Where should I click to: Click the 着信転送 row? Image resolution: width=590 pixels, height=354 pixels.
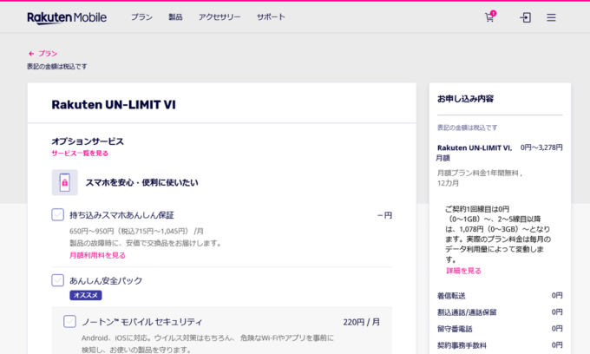point(500,296)
